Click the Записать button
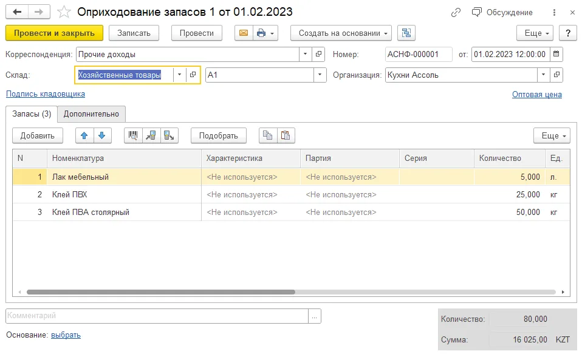 click(134, 33)
